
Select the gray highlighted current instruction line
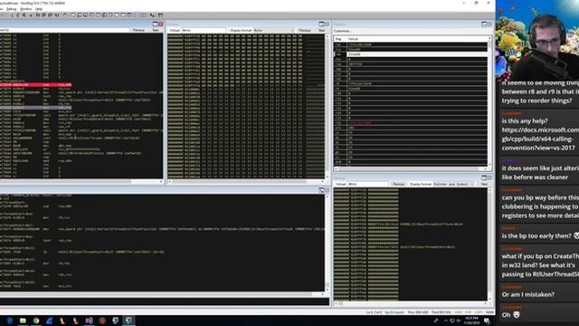click(x=36, y=108)
